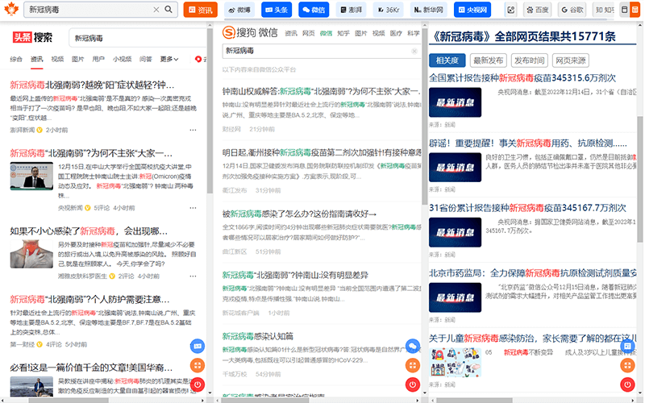The image size is (645, 403).
Task: Select 网页 in the 搜狗 navigation
Action: click(309, 33)
